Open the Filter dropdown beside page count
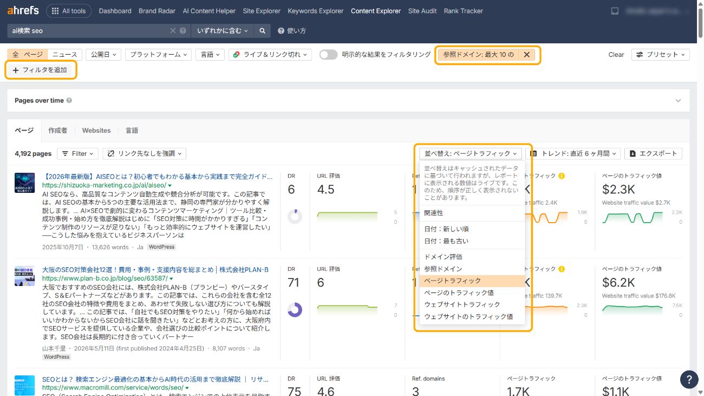Viewport: 704px width, 396px height. [x=78, y=154]
